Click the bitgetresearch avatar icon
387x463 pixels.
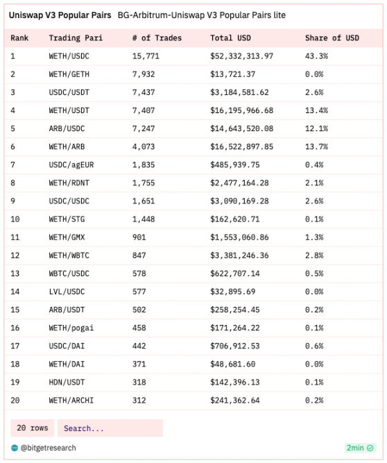point(15,448)
